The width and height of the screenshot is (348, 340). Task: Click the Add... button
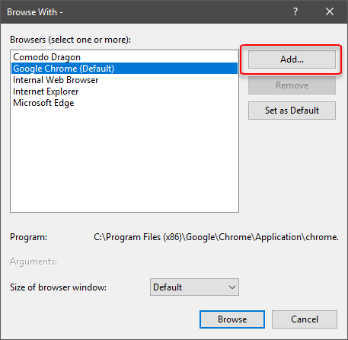292,59
